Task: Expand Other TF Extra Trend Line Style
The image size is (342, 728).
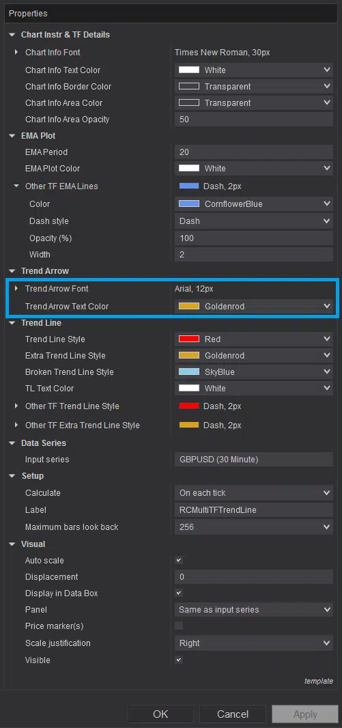Action: (16, 425)
